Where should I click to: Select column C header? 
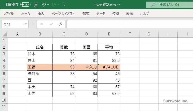point(64,34)
